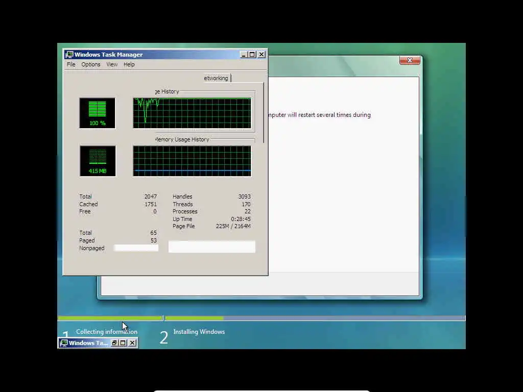Maximize the Windows Task Manager window

[x=252, y=54]
